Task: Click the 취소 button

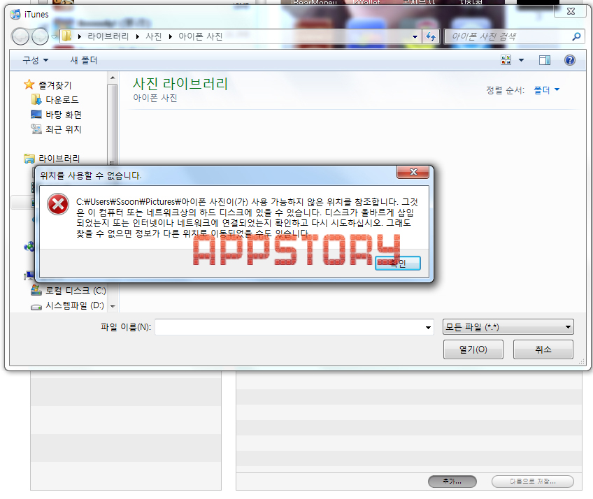Action: [543, 349]
